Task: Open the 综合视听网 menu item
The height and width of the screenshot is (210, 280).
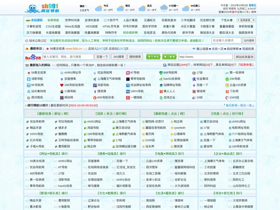Action: (x=130, y=33)
